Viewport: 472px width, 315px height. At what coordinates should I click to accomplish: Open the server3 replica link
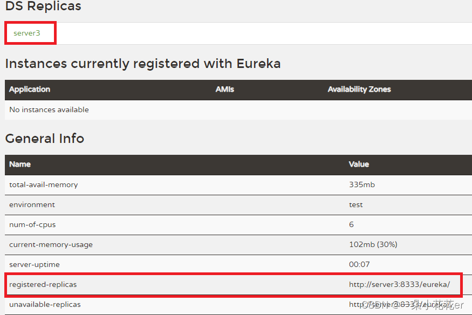(27, 33)
